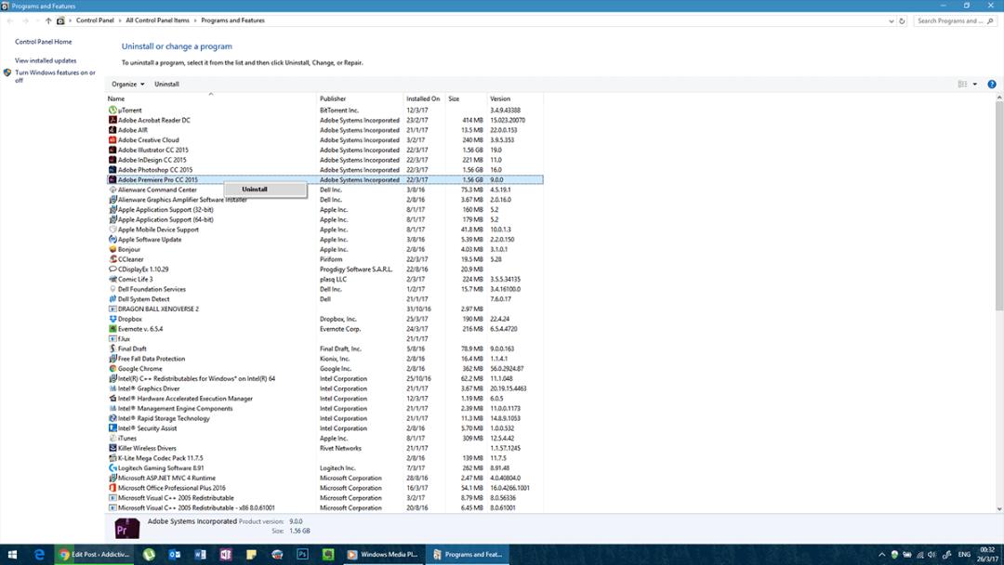Click the Google Chrome program icon

pos(112,369)
